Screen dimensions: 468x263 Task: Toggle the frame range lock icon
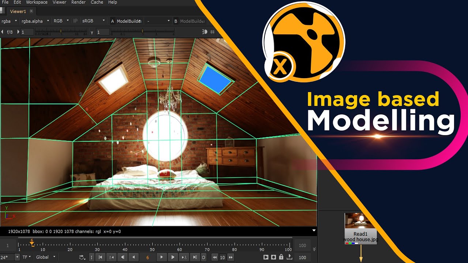pyautogui.click(x=281, y=257)
